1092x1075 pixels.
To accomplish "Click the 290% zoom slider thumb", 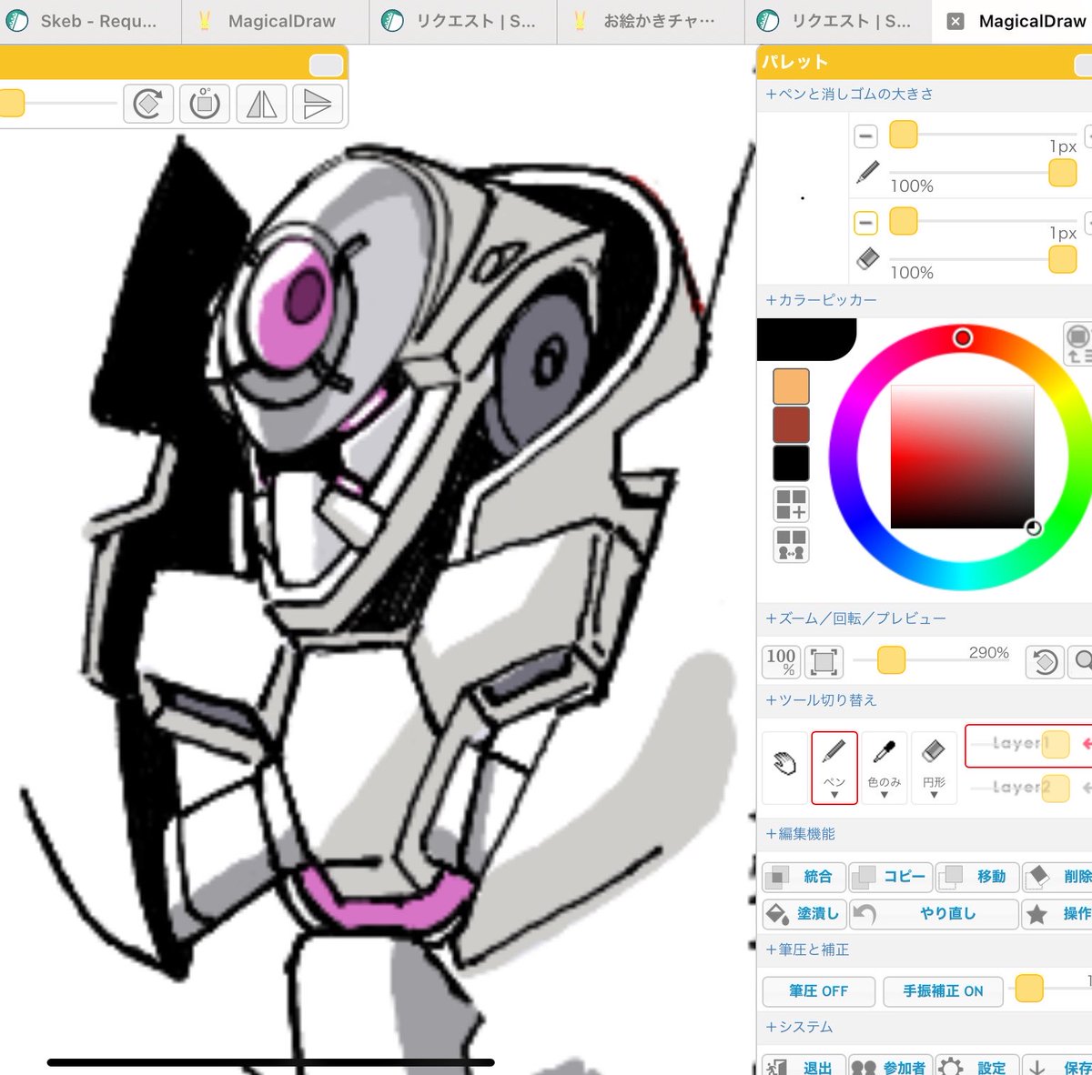I will [x=891, y=660].
